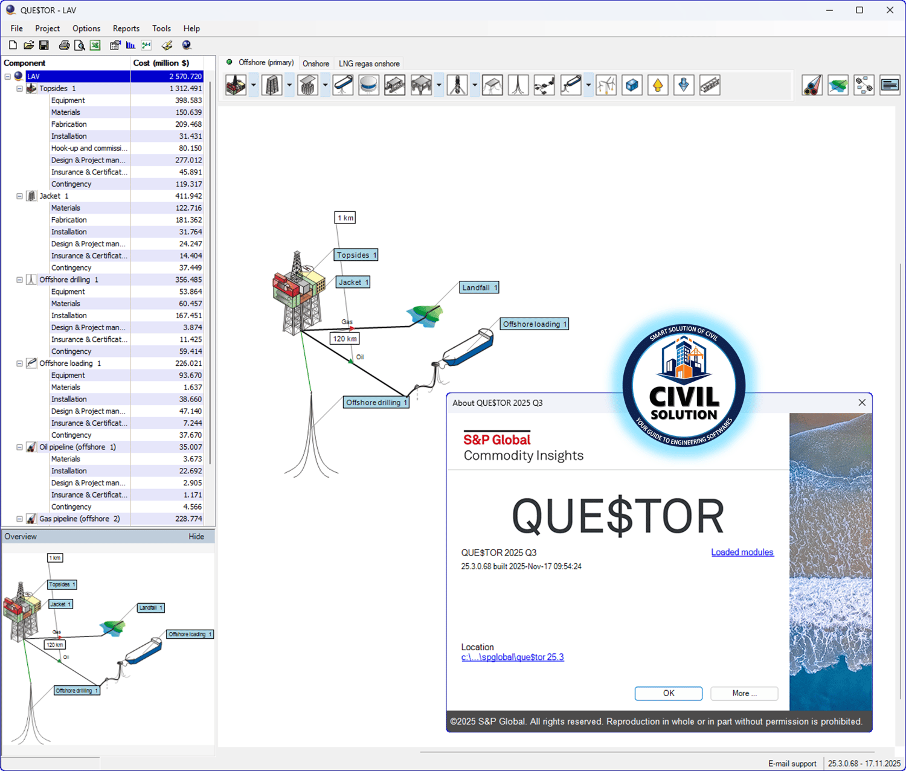This screenshot has height=771, width=906.
Task: Open the install location path link
Action: click(513, 657)
